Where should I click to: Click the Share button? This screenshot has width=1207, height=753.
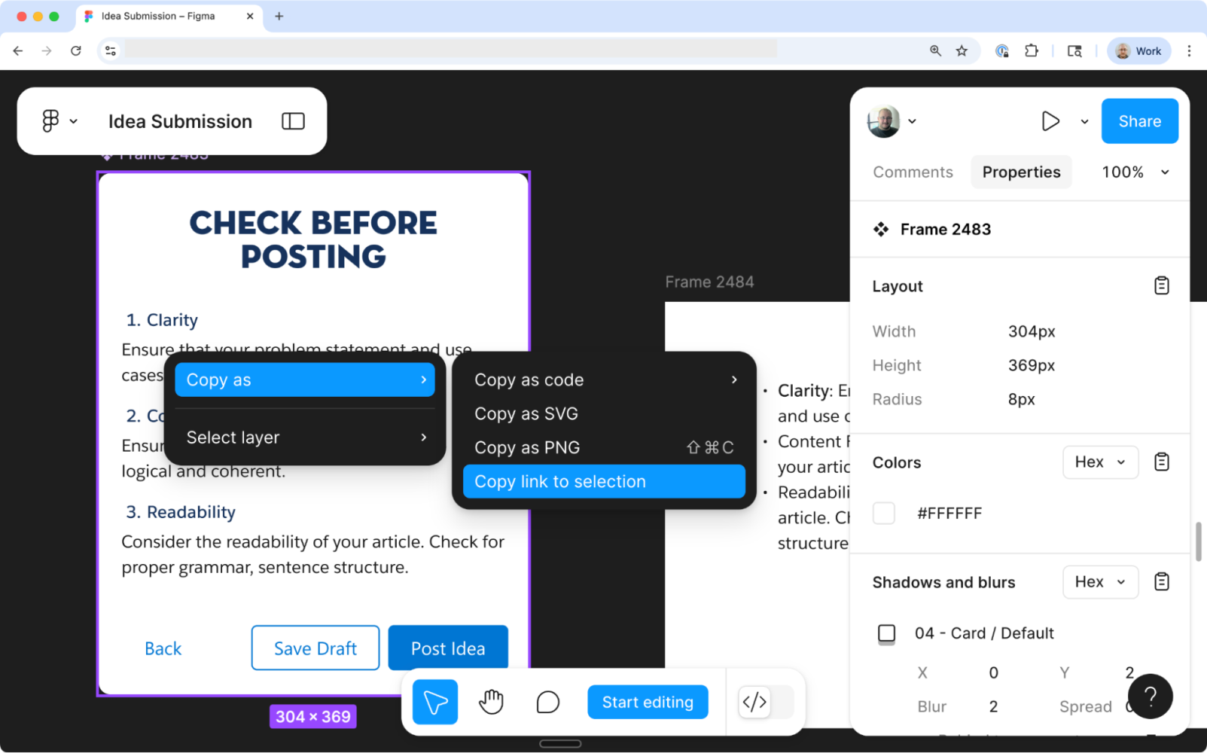(x=1139, y=120)
